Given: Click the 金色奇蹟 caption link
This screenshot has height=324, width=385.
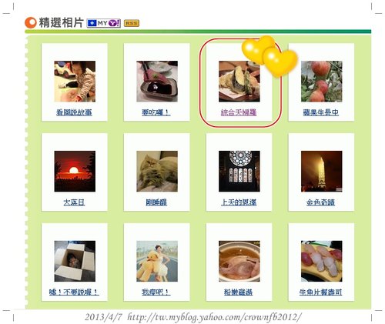Looking at the screenshot, I should coord(320,202).
